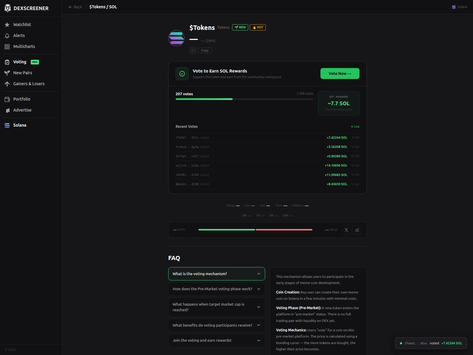The width and height of the screenshot is (473, 355).
Task: Click the HOT flame badge
Action: pos(258,27)
